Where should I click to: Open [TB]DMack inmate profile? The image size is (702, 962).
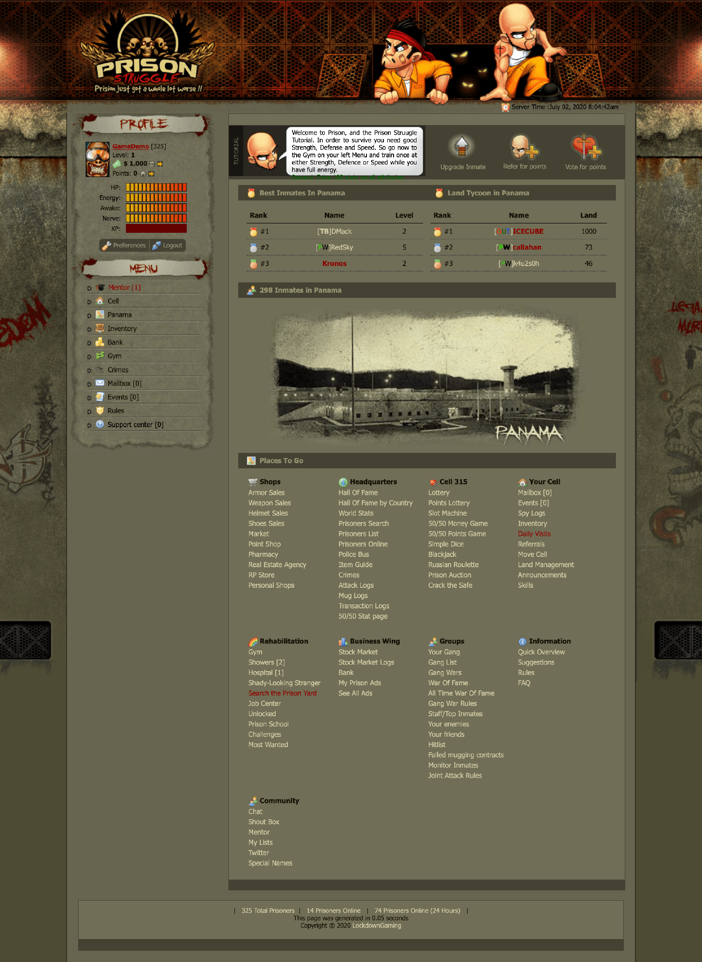[x=334, y=231]
